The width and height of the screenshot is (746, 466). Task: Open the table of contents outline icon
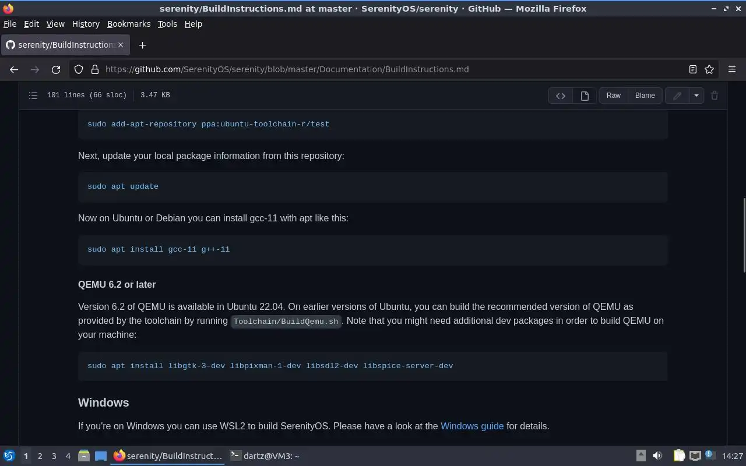33,95
